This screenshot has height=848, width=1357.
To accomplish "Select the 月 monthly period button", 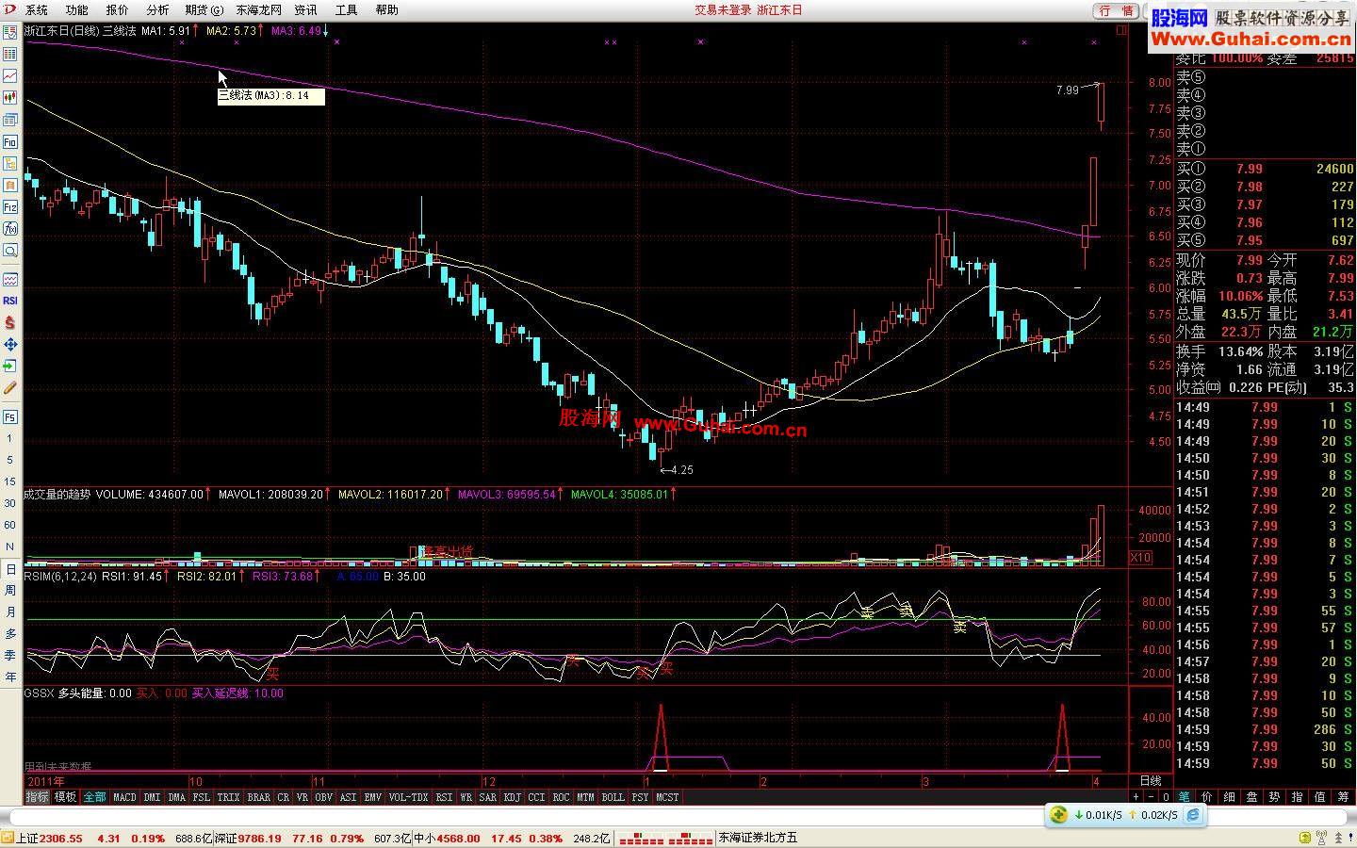I will (x=10, y=612).
